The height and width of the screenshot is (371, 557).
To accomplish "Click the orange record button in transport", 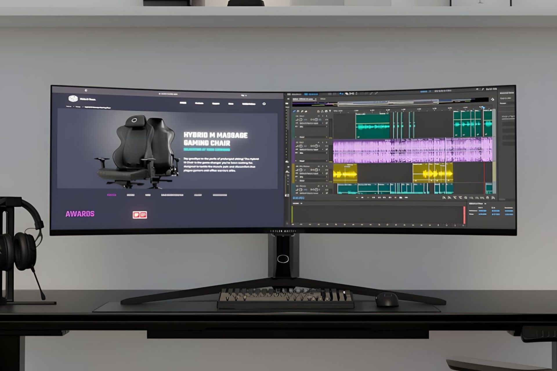I will (x=395, y=197).
